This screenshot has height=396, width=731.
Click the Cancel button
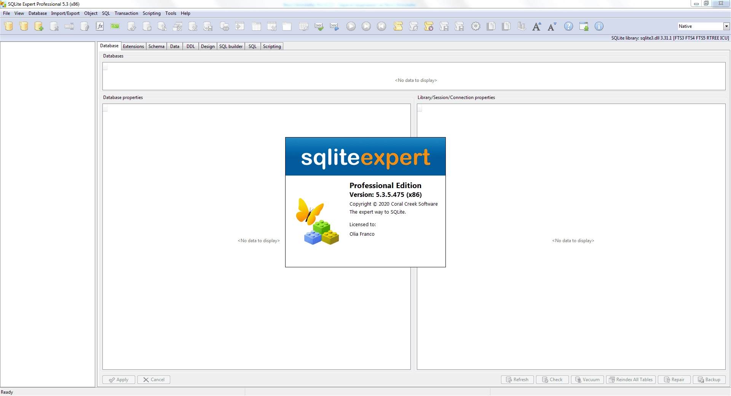click(154, 380)
